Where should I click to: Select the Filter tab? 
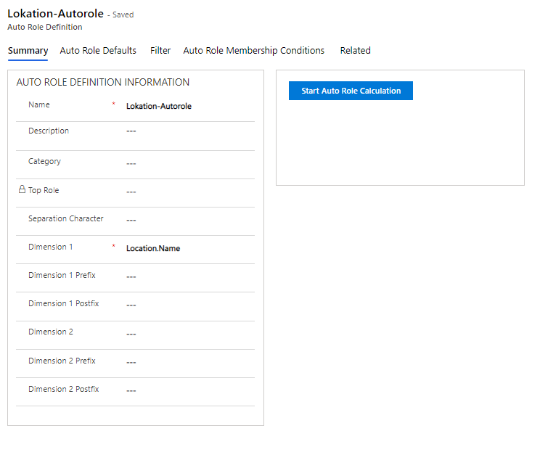(x=160, y=51)
